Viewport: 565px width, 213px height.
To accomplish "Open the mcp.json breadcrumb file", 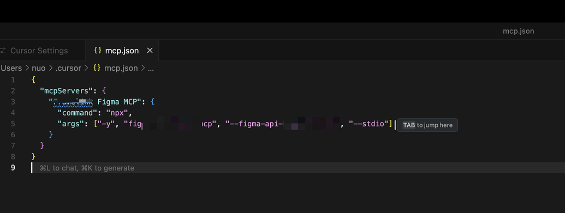I will pos(121,68).
